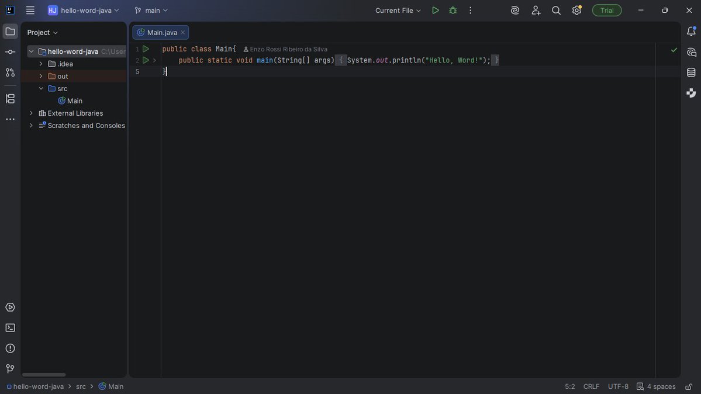Change UTF-8 file encoding
Viewport: 701px width, 394px height.
click(618, 386)
